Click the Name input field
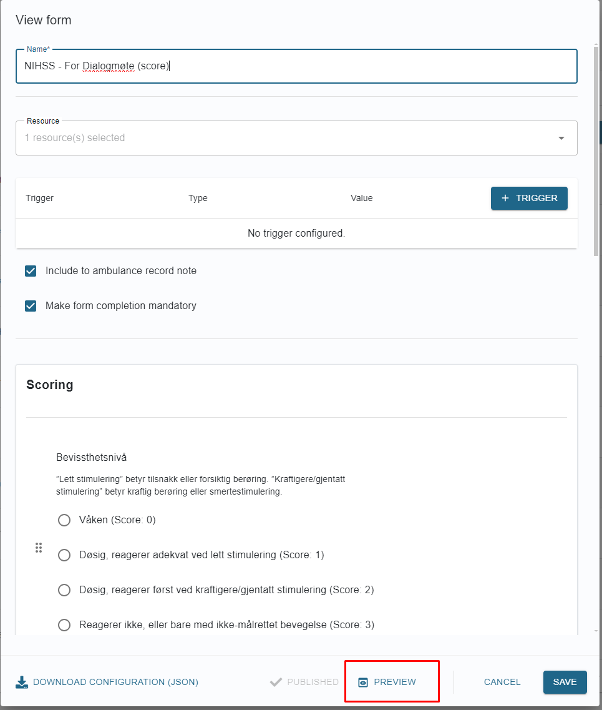Viewport: 602px width, 710px height. click(296, 66)
